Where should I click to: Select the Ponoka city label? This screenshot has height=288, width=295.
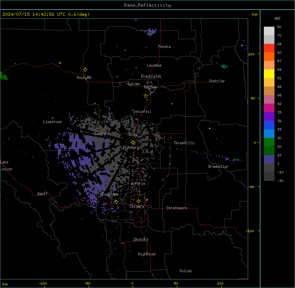click(164, 47)
